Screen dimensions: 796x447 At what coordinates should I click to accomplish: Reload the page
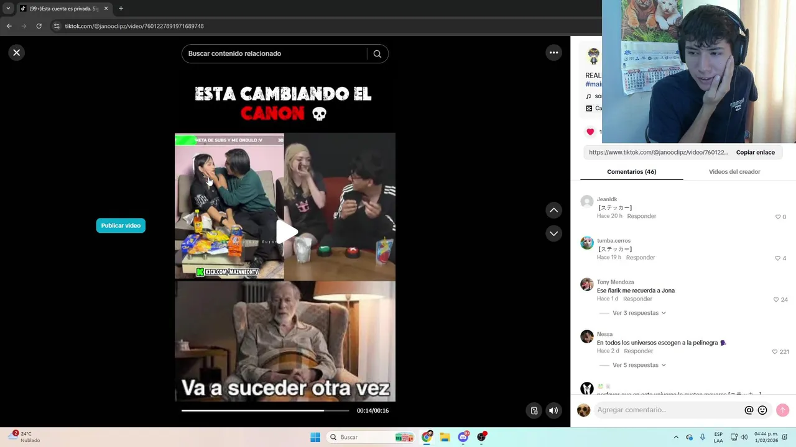[x=39, y=26]
